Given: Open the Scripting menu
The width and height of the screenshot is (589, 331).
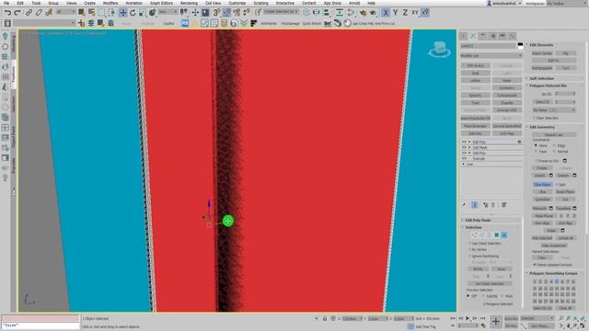Looking at the screenshot, I should (x=260, y=3).
